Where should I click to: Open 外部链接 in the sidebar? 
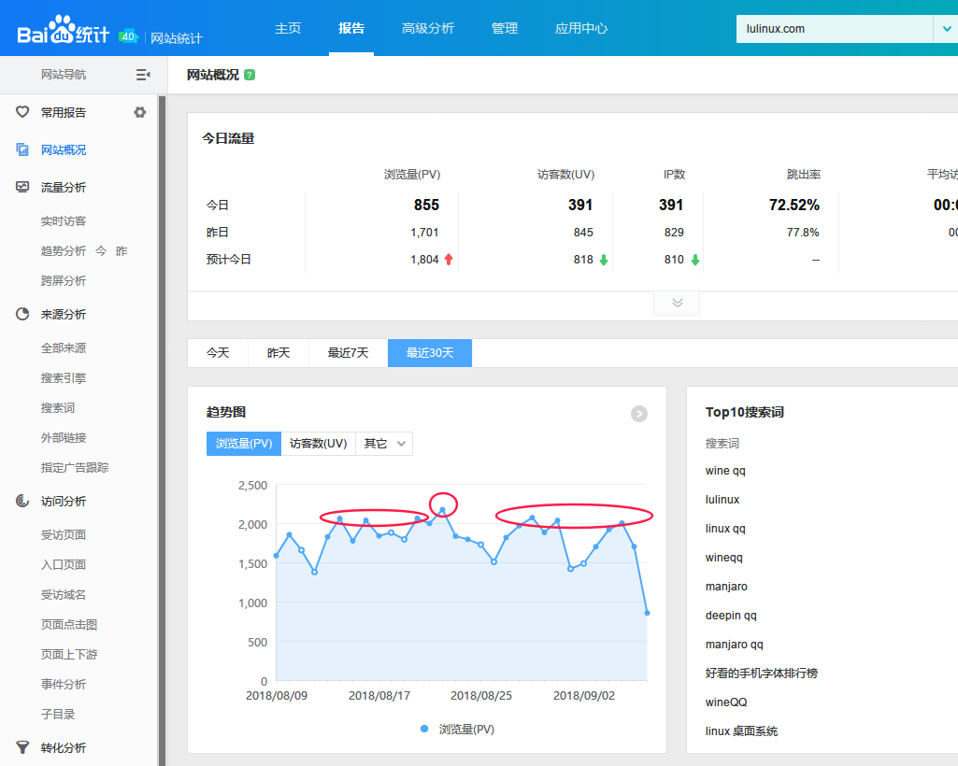64,438
